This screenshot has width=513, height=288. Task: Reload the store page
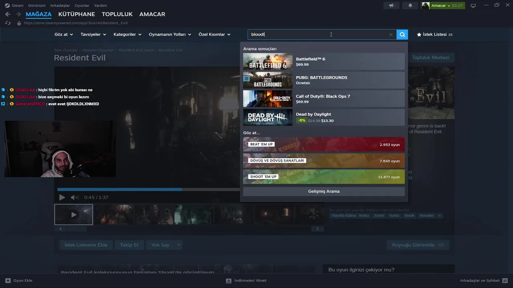pyautogui.click(x=8, y=23)
